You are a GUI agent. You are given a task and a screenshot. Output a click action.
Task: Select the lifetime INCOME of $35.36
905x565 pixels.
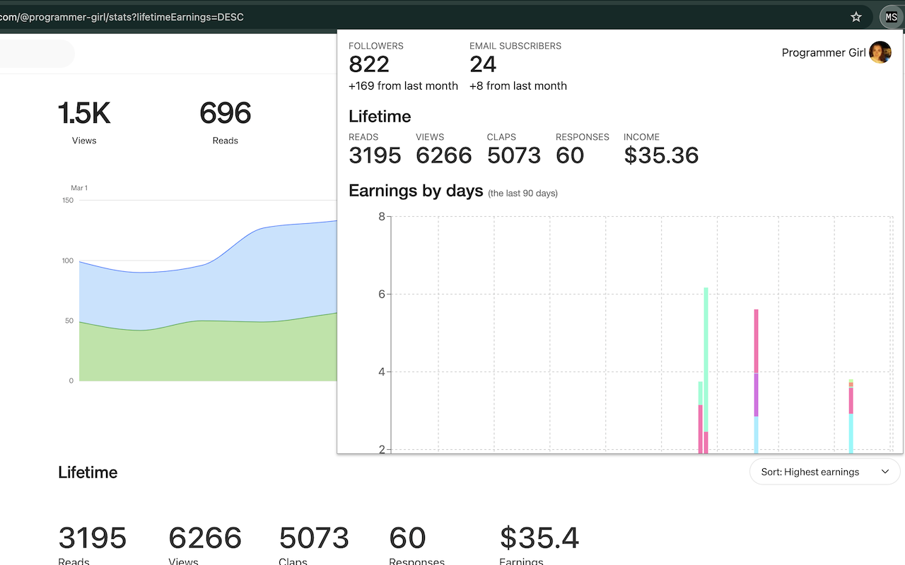661,155
